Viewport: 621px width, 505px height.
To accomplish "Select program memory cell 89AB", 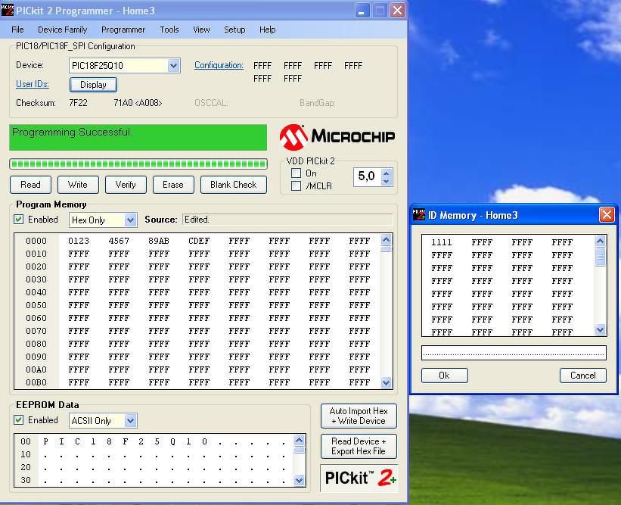I will 159,241.
